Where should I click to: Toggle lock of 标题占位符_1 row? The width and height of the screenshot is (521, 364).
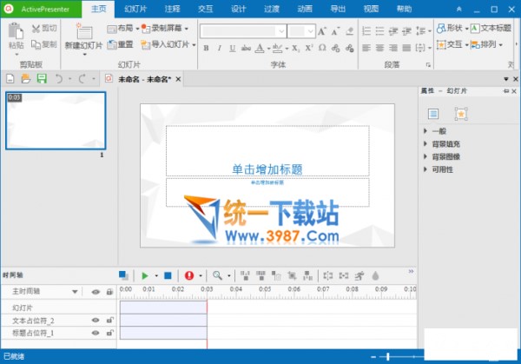coord(109,333)
